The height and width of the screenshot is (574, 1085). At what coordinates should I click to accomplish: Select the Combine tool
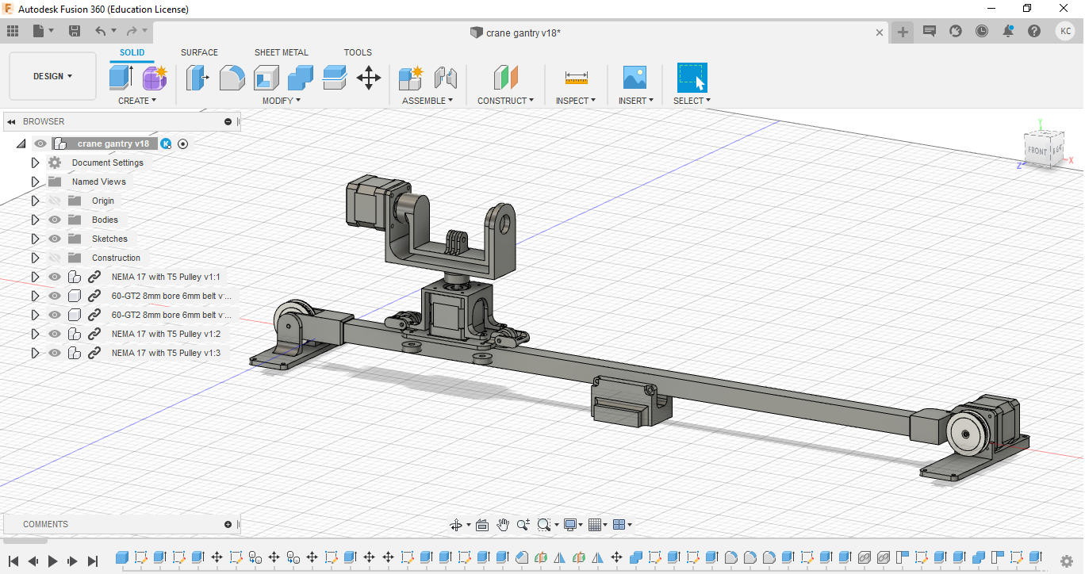(301, 78)
